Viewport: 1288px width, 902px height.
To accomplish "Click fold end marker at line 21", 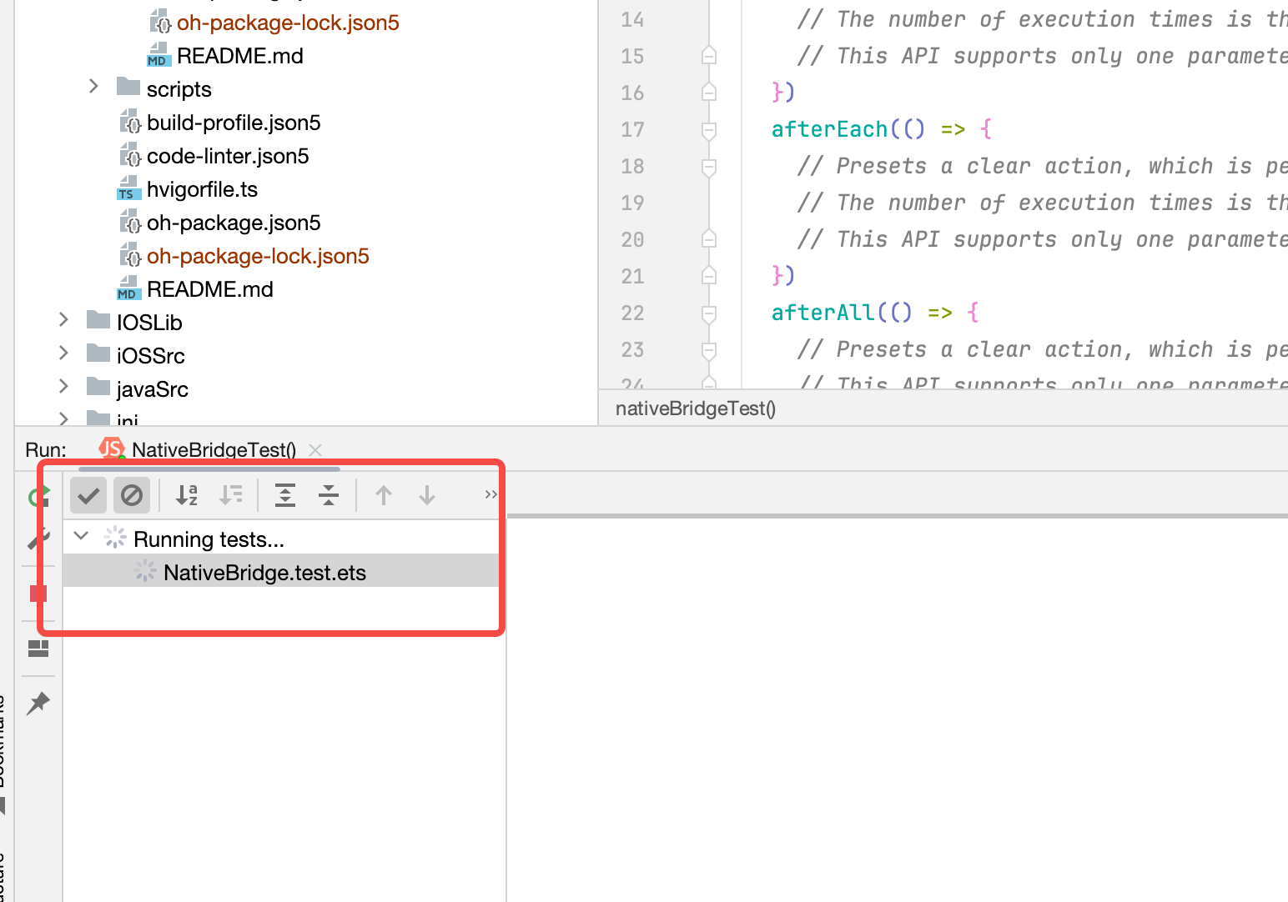I will 709,276.
